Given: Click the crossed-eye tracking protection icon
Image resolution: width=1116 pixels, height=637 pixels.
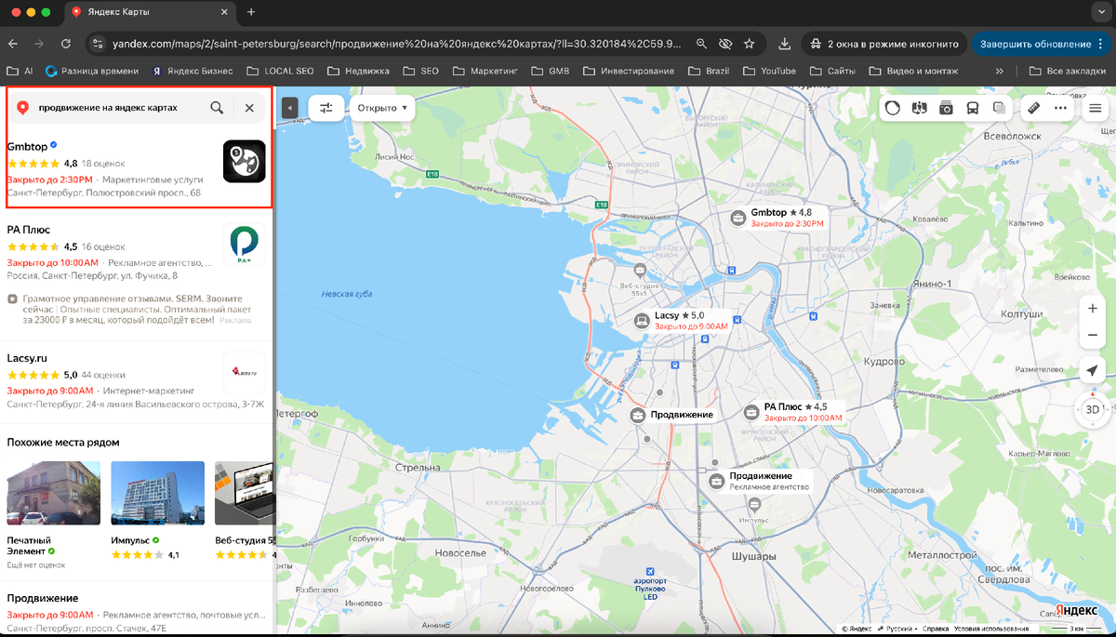Looking at the screenshot, I should pyautogui.click(x=725, y=44).
